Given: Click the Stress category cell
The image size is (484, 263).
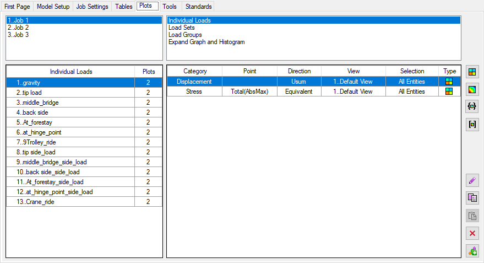Looking at the screenshot, I should 194,92.
